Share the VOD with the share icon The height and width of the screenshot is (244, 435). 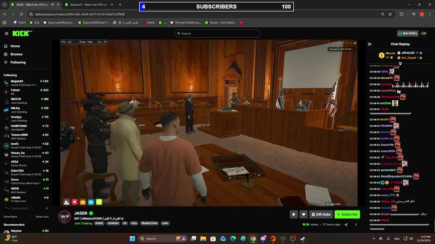pos(346,225)
